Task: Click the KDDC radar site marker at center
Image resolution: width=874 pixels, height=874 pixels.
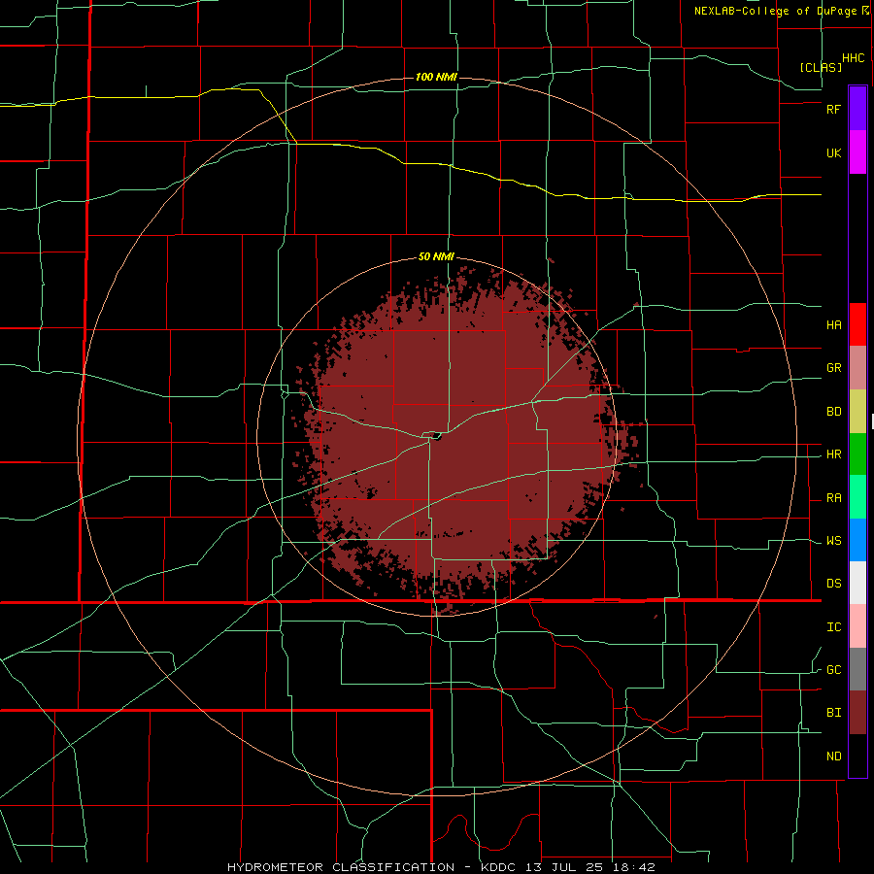Action: [x=437, y=437]
